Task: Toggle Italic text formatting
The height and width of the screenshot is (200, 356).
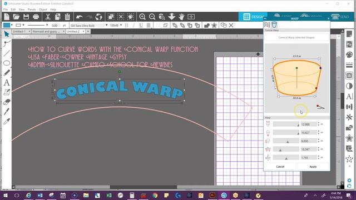Action: pos(133,26)
